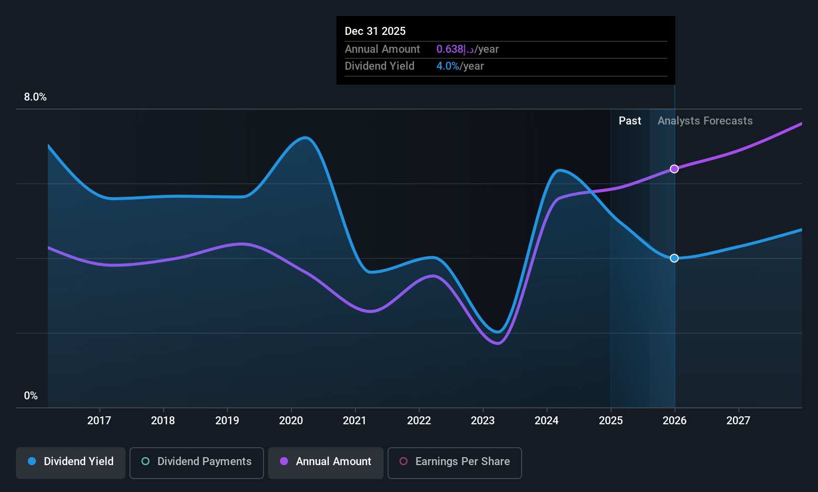Click the 0% y-axis label
This screenshot has width=818, height=492.
coord(31,396)
